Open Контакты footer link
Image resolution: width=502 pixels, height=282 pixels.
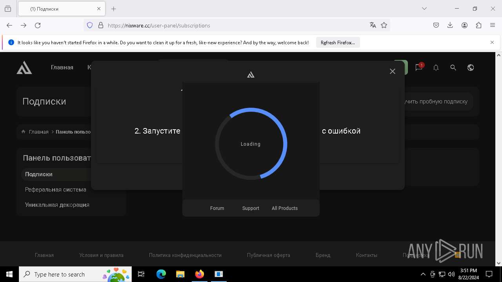[x=367, y=255]
